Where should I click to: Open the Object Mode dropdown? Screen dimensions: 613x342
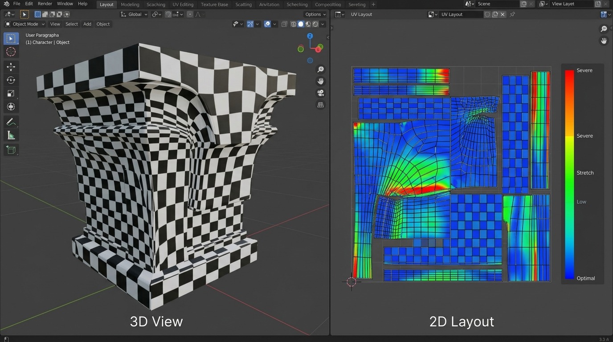[25, 24]
